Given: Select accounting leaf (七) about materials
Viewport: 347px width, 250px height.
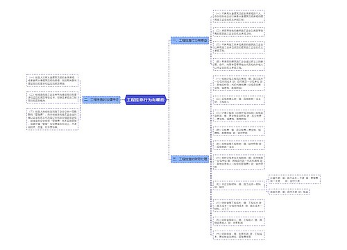Looking at the screenshot, I should coord(239,185).
